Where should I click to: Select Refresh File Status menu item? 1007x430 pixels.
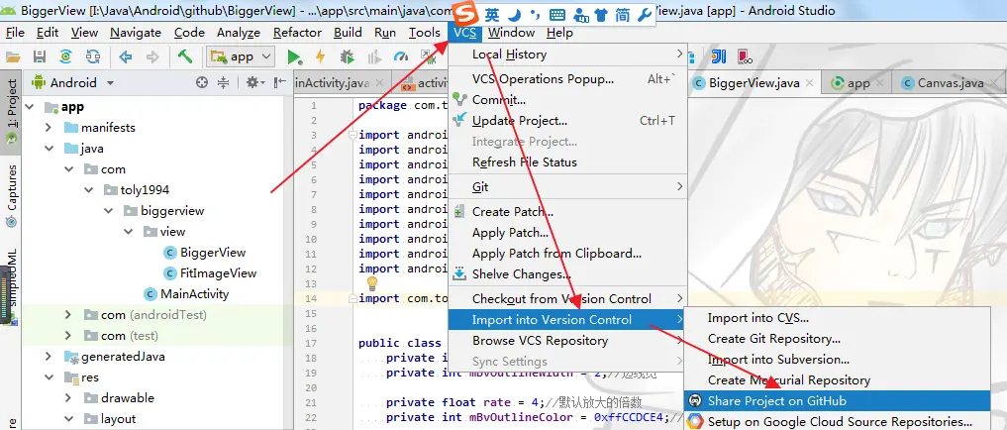coord(567,162)
